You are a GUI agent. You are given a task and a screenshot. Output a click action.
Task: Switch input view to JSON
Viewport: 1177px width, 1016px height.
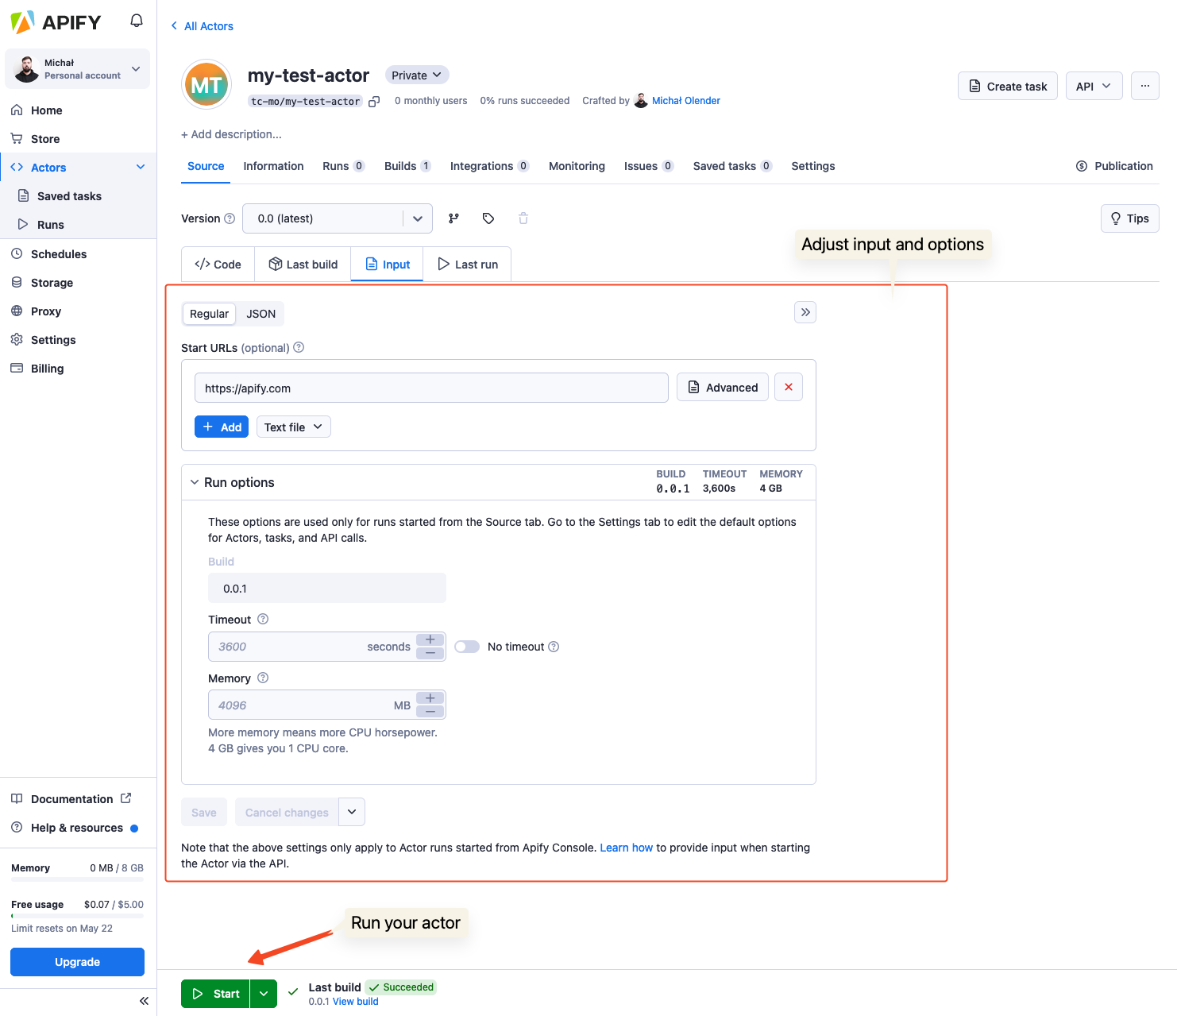pos(260,314)
